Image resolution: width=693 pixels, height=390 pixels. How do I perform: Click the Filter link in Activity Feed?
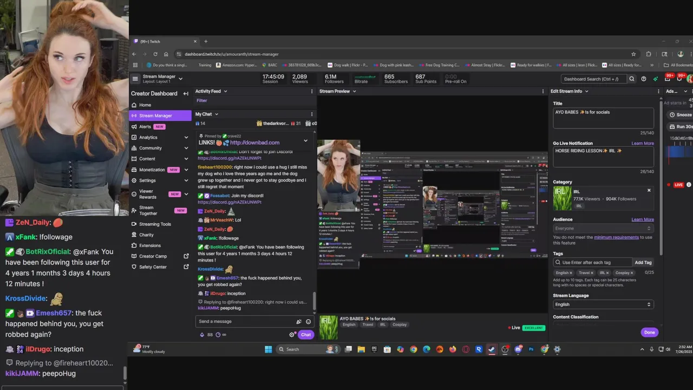coord(201,101)
